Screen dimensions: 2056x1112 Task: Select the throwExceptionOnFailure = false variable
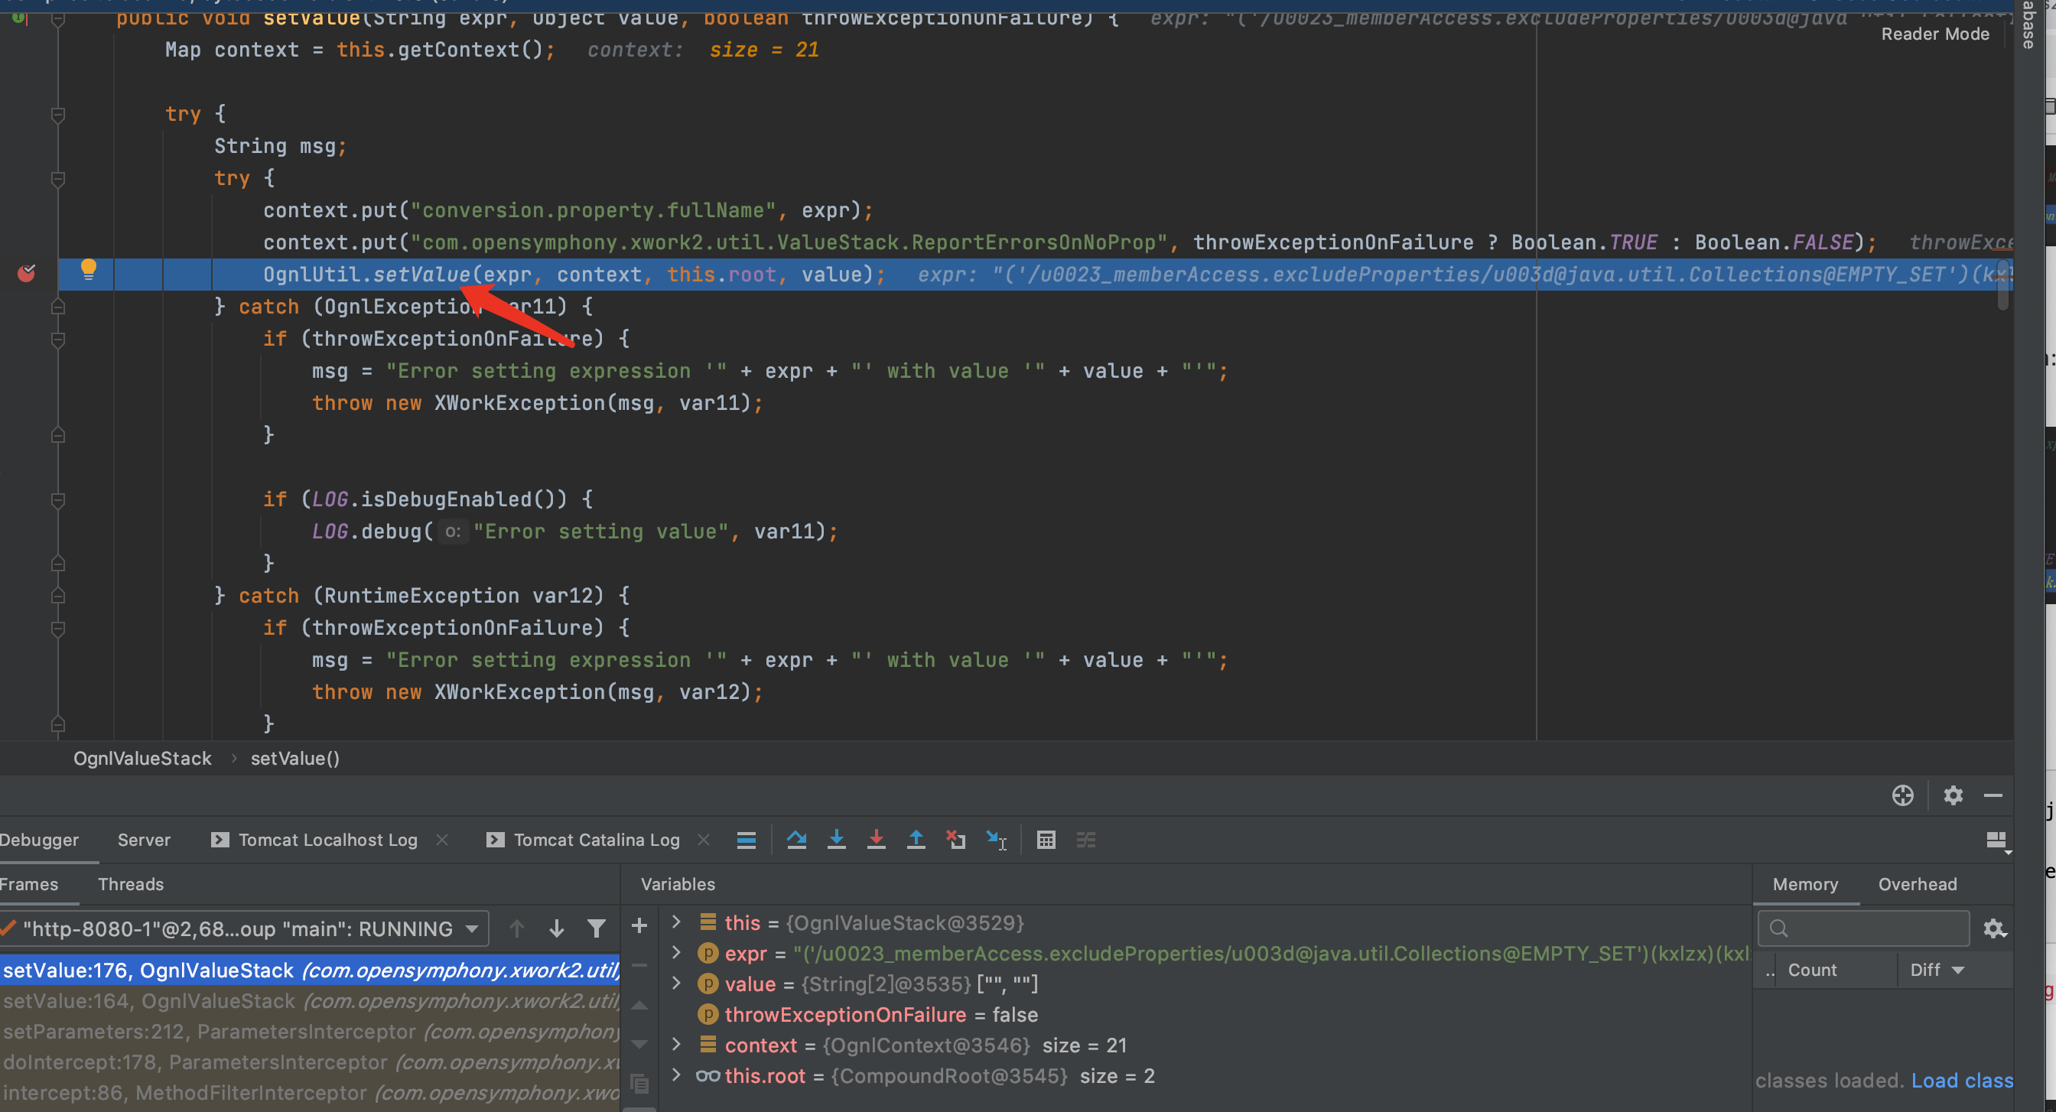point(867,1015)
